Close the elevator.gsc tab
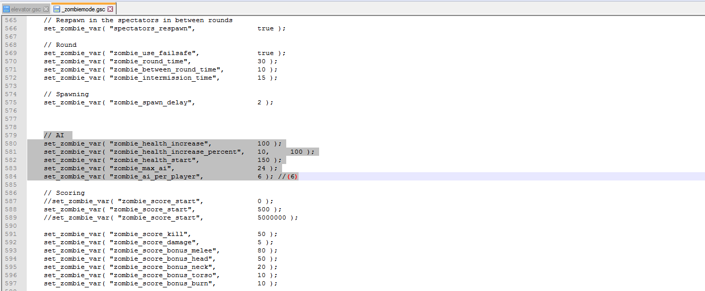This screenshot has height=291, width=705. pyautogui.click(x=46, y=9)
